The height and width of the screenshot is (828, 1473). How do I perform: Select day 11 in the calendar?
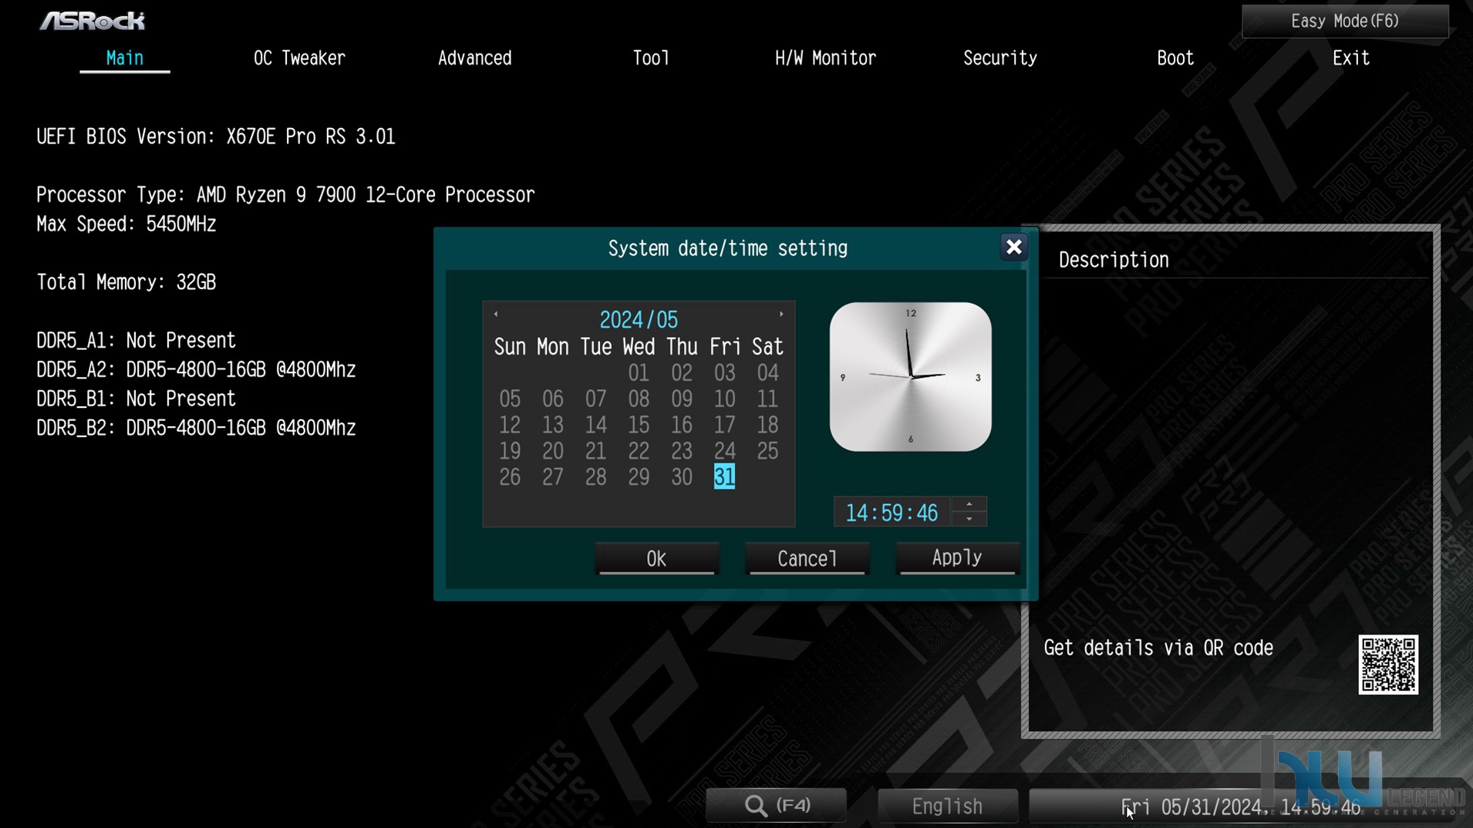coord(767,399)
